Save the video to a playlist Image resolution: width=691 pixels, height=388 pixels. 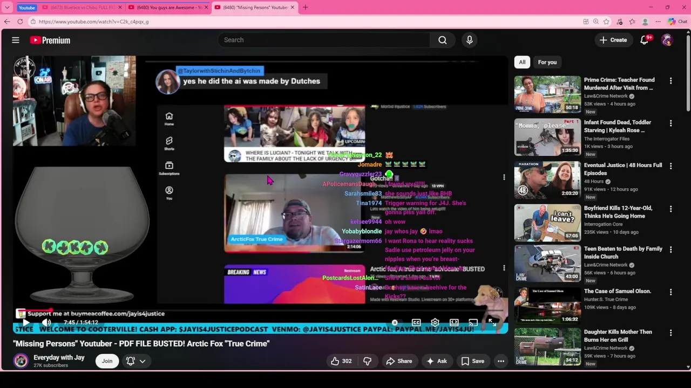tap(472, 361)
